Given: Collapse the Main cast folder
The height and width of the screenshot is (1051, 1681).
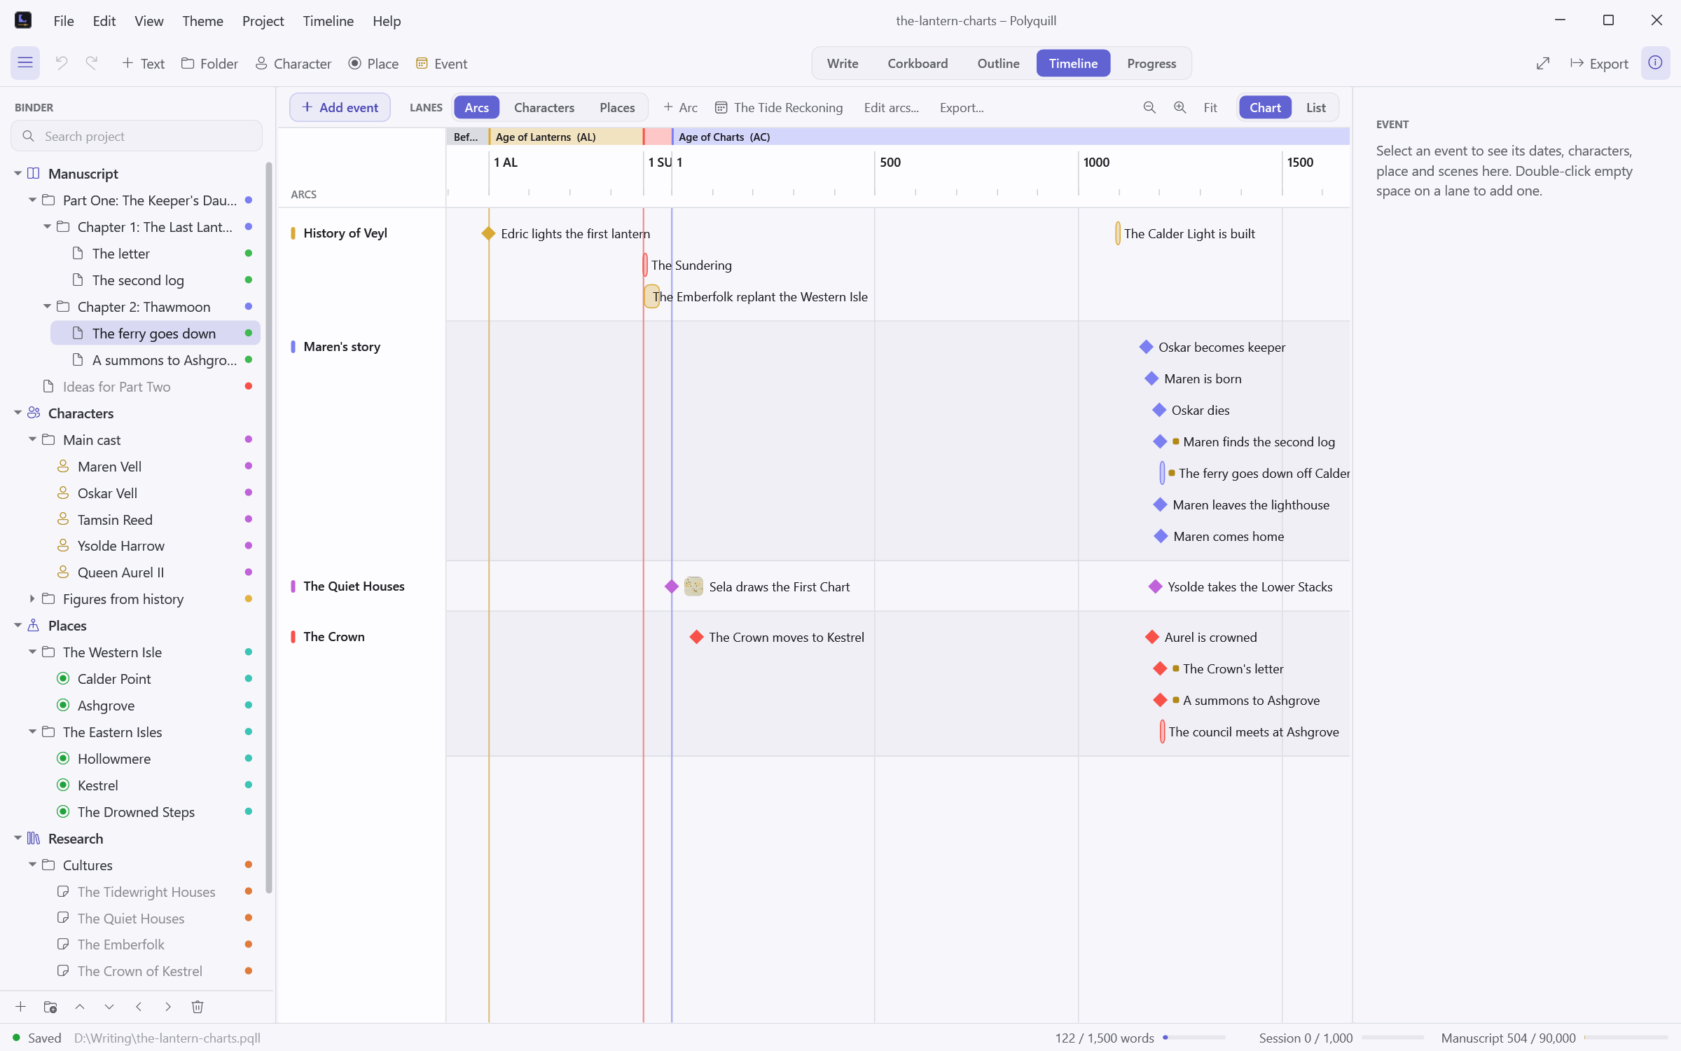Looking at the screenshot, I should (32, 439).
